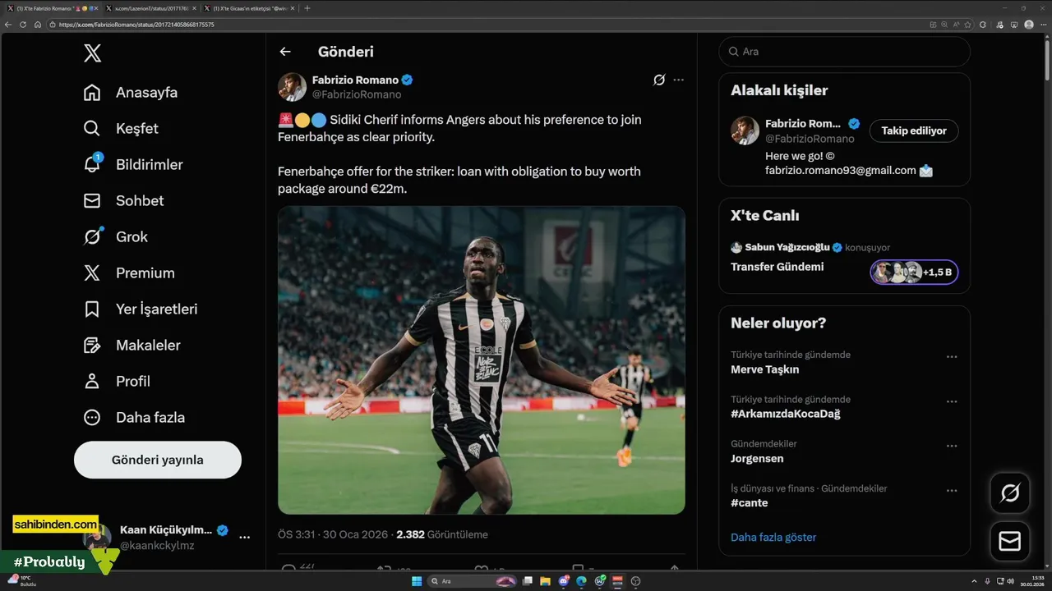This screenshot has width=1052, height=591.
Task: Open more options for #cante trend
Action: coord(952,490)
